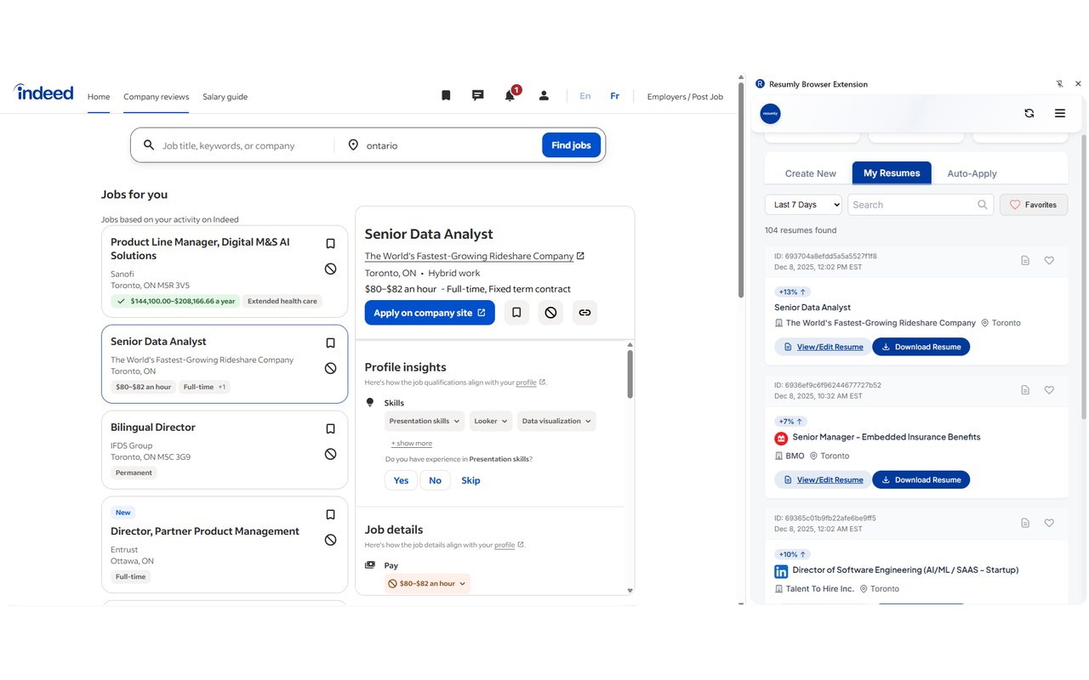
Task: Switch to the Auto-Apply tab
Action: (x=972, y=173)
